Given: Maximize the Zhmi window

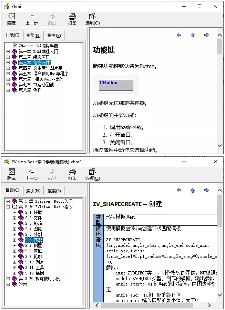Looking at the screenshot, I should pyautogui.click(x=200, y=6).
